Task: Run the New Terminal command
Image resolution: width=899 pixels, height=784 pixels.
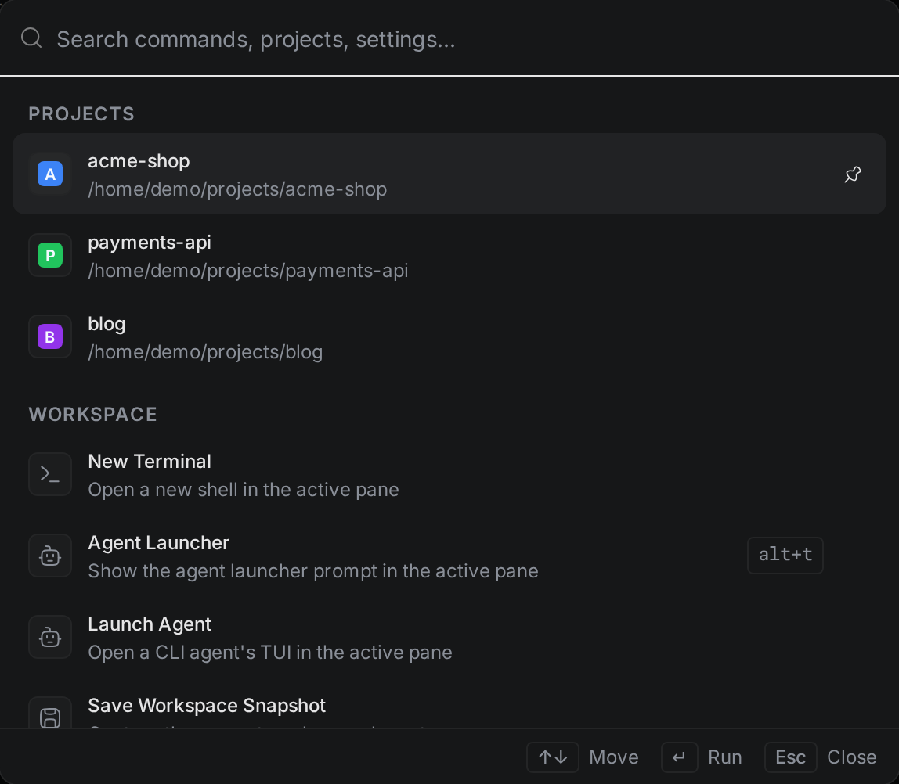Action: pos(449,474)
